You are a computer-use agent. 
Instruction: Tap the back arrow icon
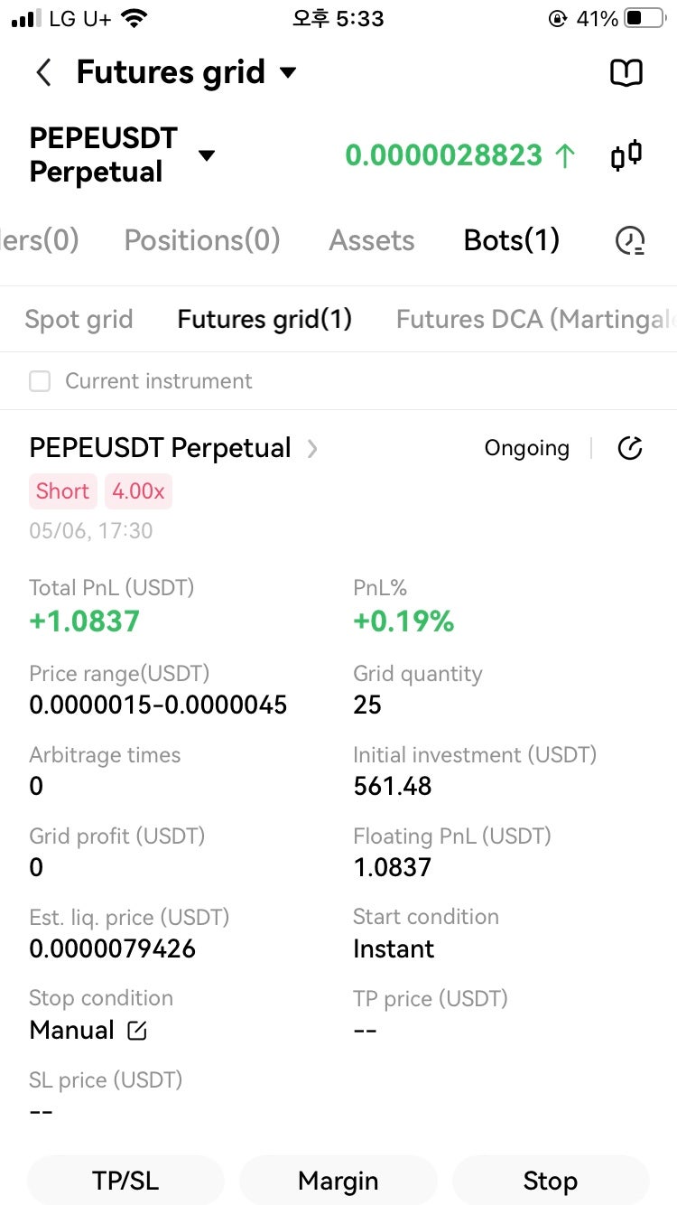point(43,72)
